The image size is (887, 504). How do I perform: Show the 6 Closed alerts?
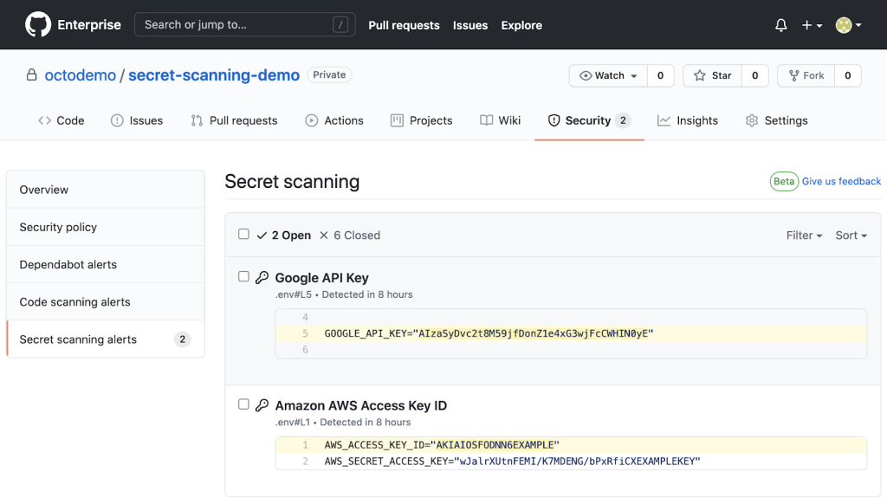[350, 236]
